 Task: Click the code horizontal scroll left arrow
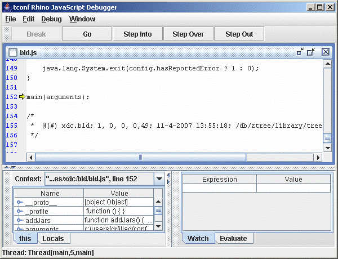[x=31, y=157]
